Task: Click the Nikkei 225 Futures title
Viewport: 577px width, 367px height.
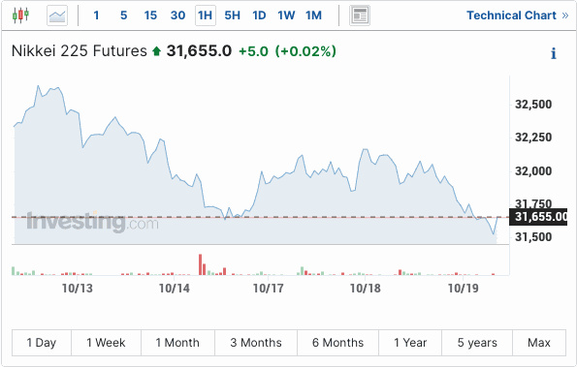Action: coord(80,51)
